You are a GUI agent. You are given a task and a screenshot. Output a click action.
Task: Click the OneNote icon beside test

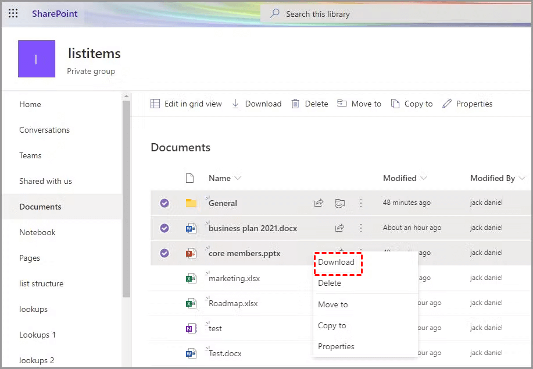click(x=191, y=328)
